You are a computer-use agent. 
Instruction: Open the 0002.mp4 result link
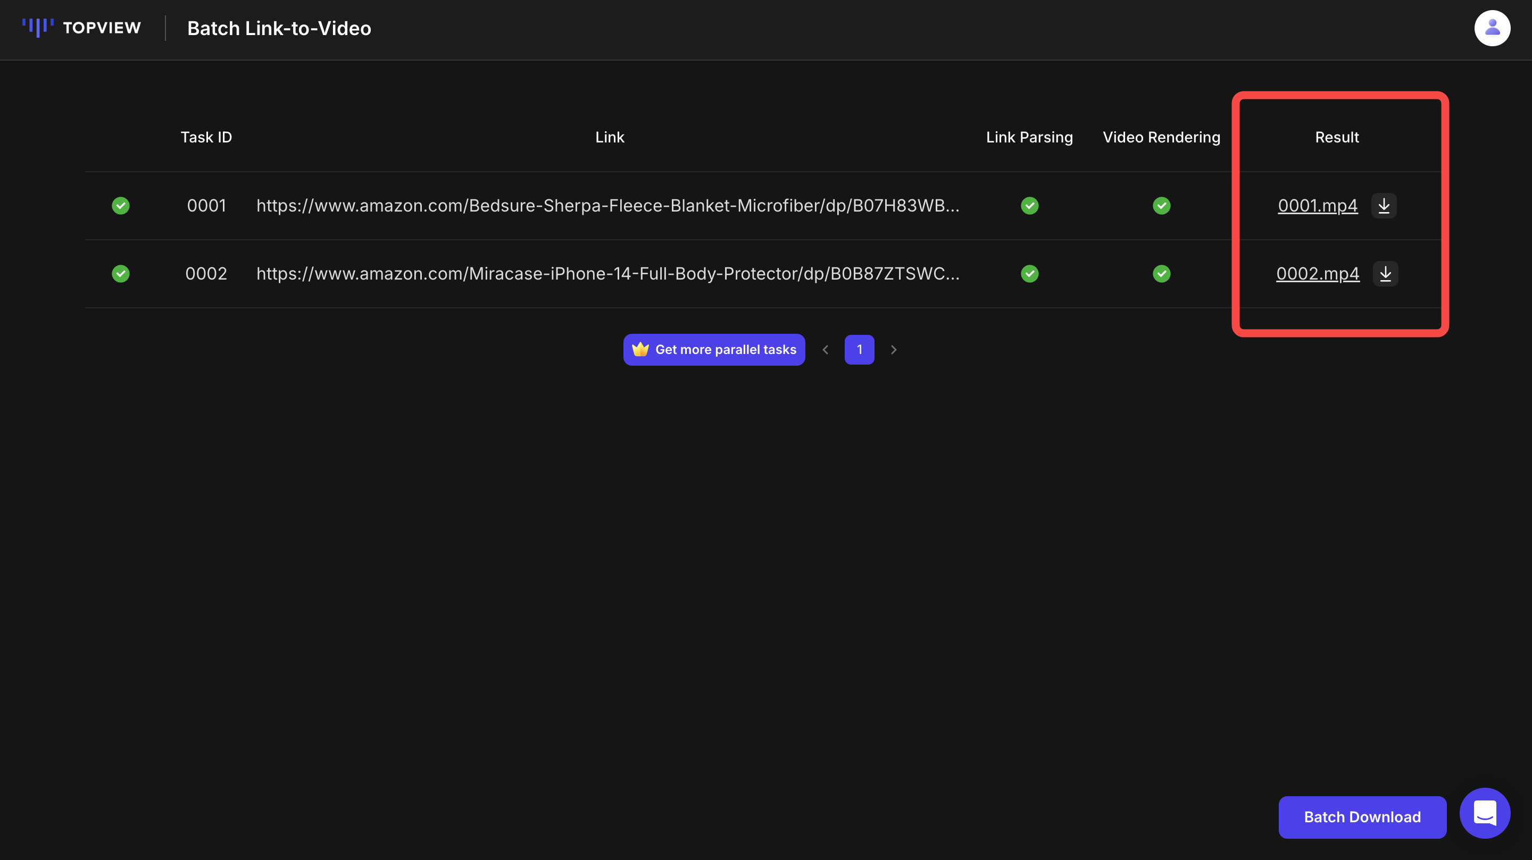coord(1317,273)
